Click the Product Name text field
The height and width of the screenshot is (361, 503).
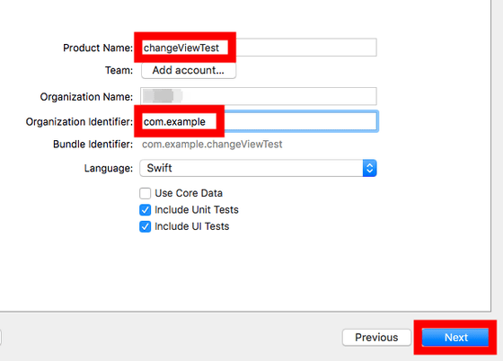259,48
